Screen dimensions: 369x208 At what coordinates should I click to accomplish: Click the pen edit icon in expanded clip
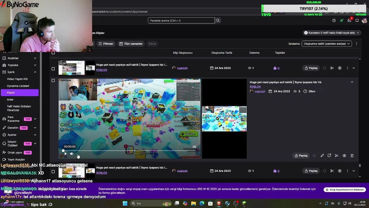coord(322,156)
